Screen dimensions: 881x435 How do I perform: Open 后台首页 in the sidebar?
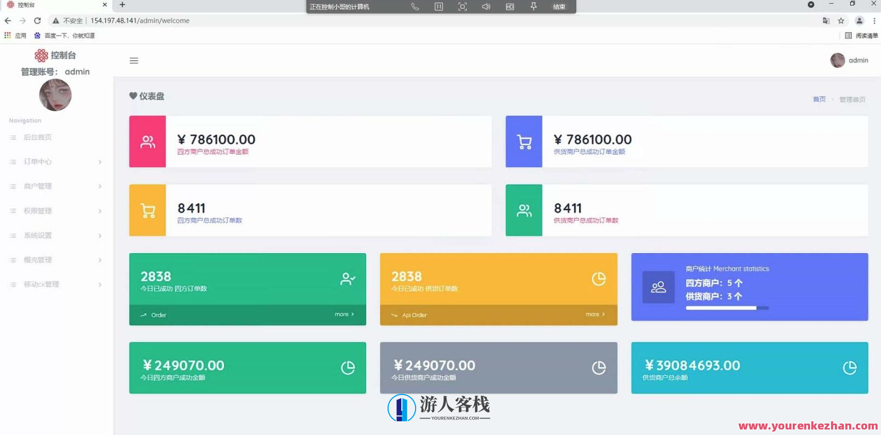coord(38,138)
